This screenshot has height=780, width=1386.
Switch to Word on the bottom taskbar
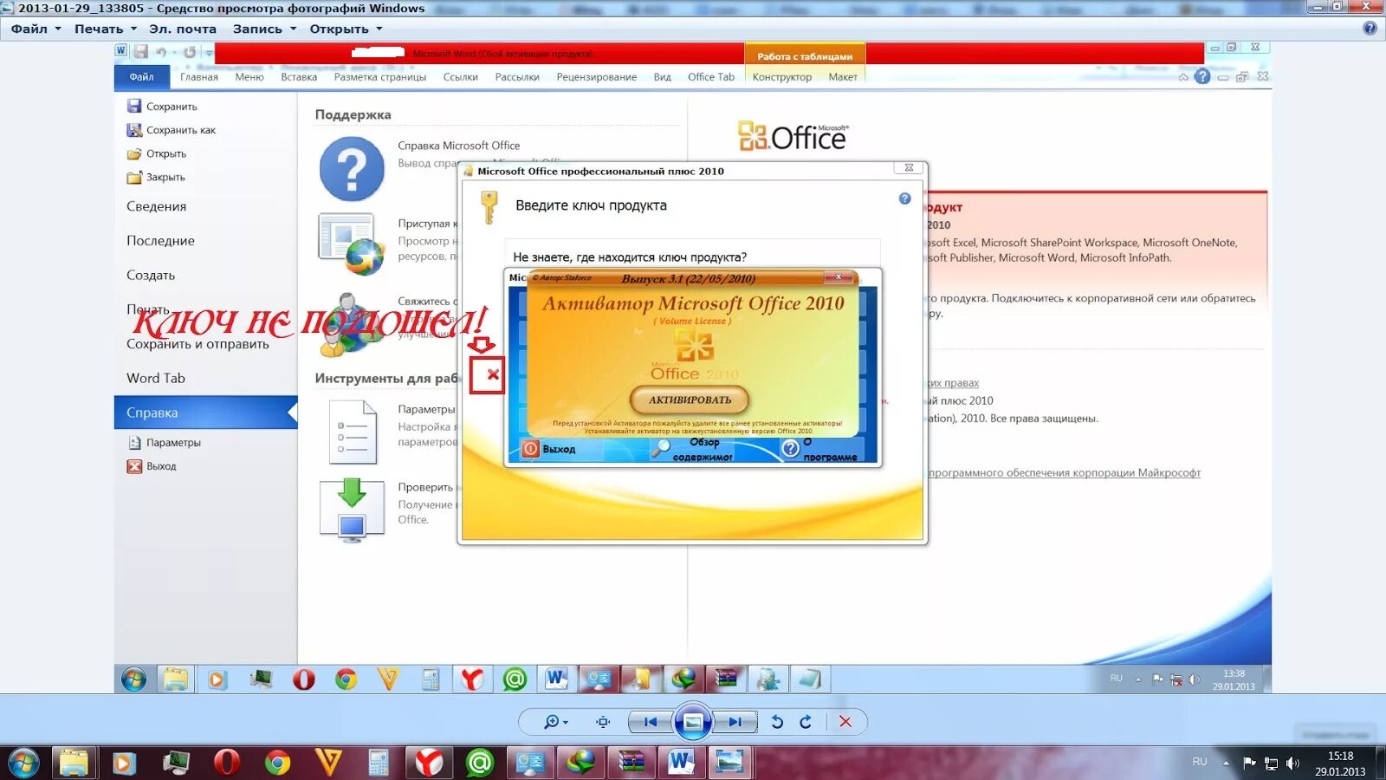pyautogui.click(x=681, y=763)
